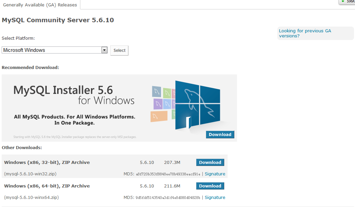Click the 211.6M file size value

tap(172, 186)
